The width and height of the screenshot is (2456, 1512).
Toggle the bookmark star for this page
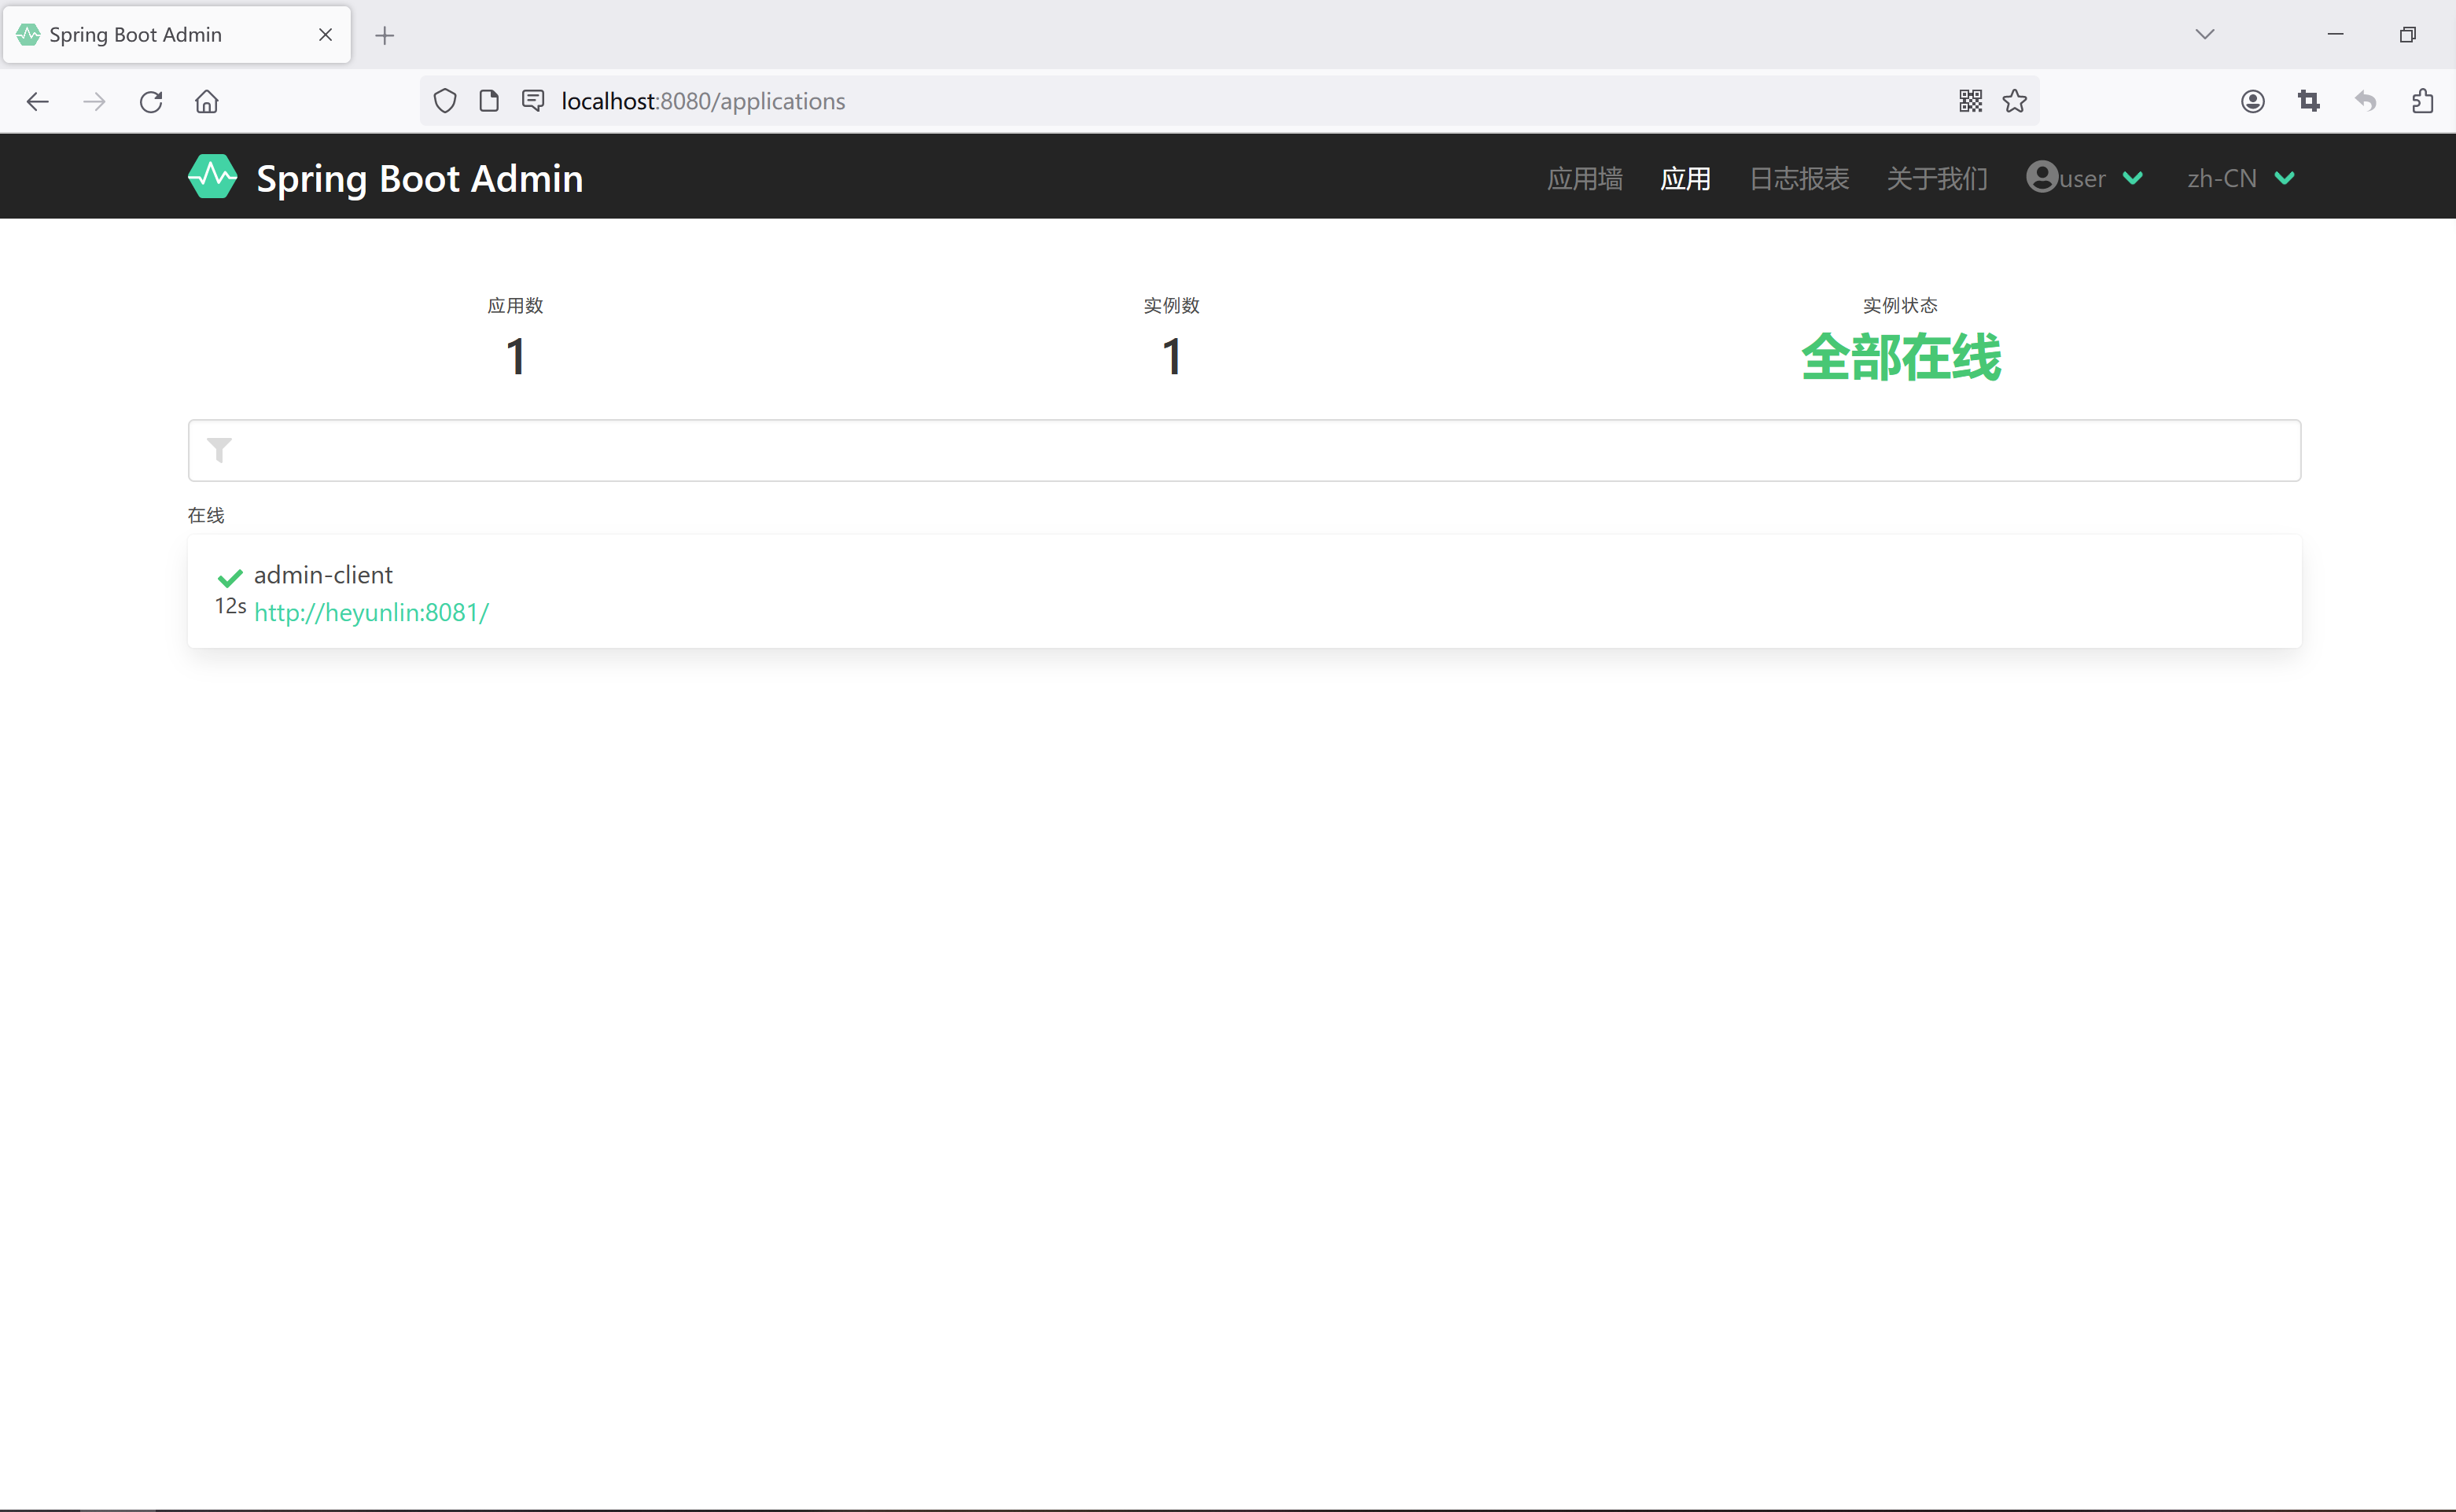tap(2015, 100)
